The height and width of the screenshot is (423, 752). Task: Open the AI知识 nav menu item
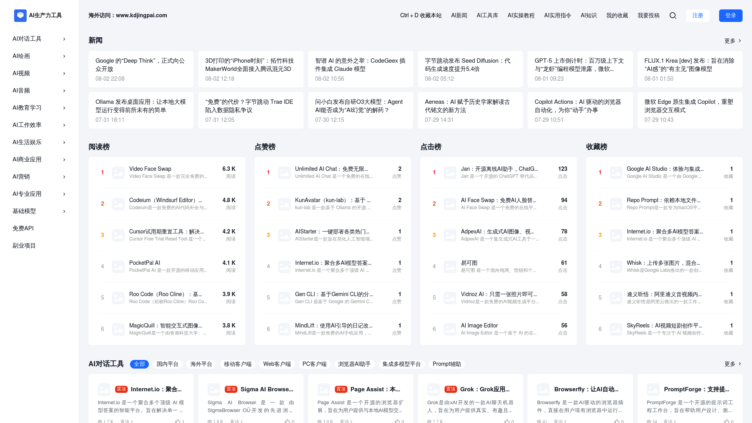(589, 16)
